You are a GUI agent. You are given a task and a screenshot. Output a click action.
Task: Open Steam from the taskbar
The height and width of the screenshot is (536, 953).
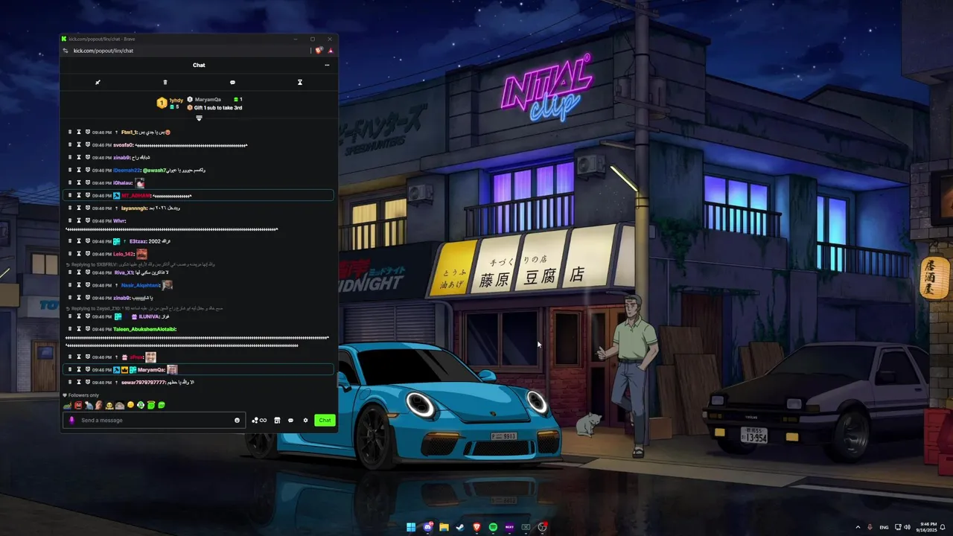pos(460,527)
